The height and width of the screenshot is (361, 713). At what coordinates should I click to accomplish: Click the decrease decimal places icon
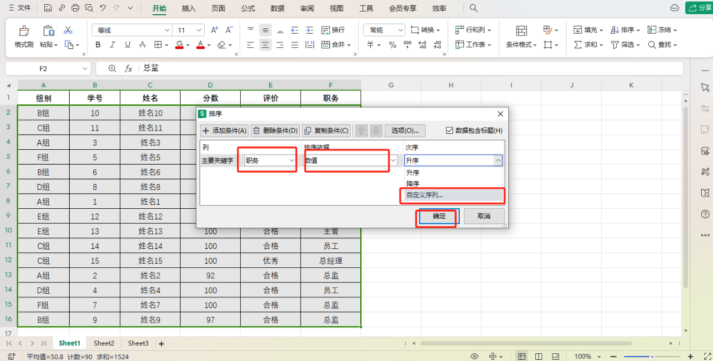[x=437, y=45]
